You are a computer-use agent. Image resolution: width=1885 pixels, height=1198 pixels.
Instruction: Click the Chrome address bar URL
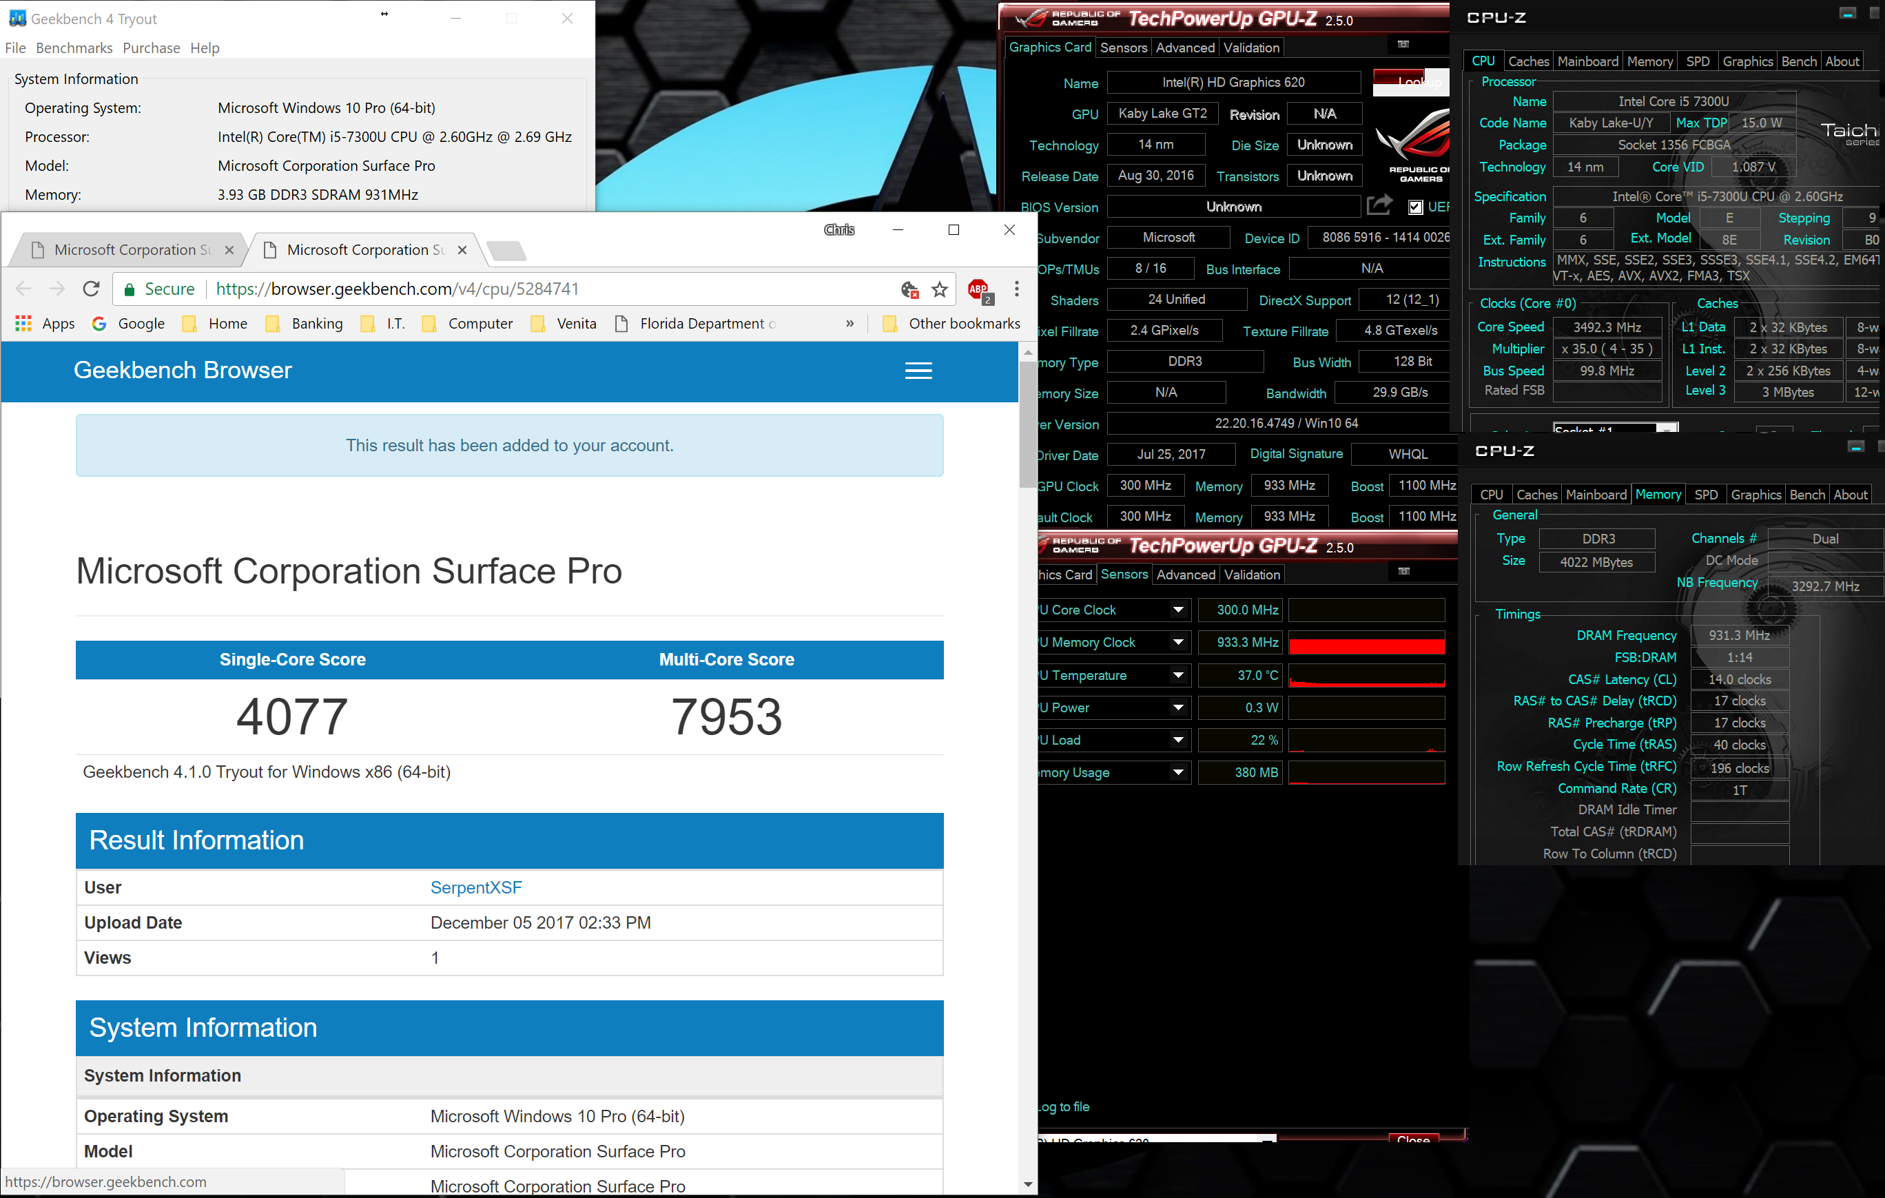click(x=397, y=289)
